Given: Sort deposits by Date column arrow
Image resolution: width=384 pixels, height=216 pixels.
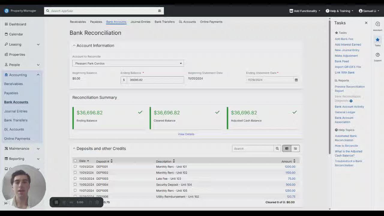Looking at the screenshot, I should click(88, 161).
